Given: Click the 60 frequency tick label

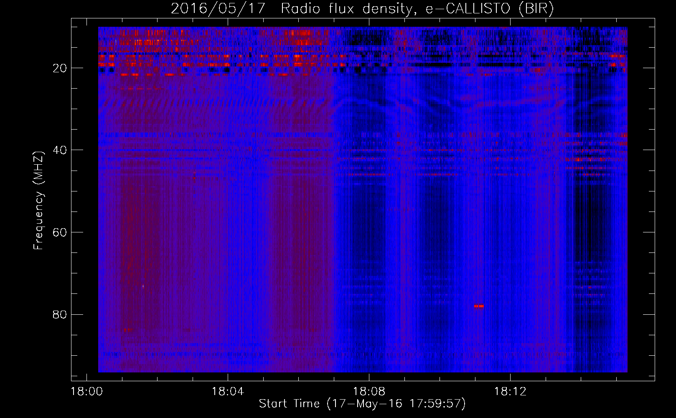Looking at the screenshot, I should 60,232.
